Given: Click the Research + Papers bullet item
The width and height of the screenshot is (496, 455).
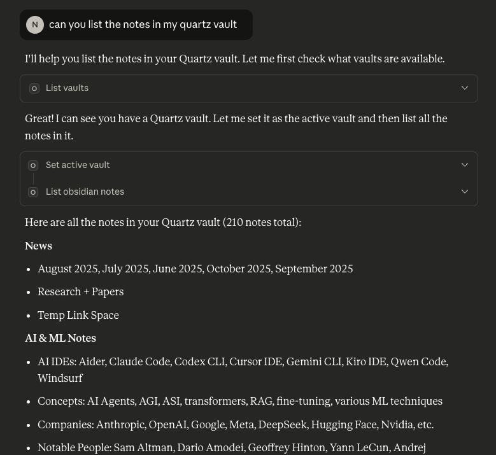Looking at the screenshot, I should coord(80,291).
